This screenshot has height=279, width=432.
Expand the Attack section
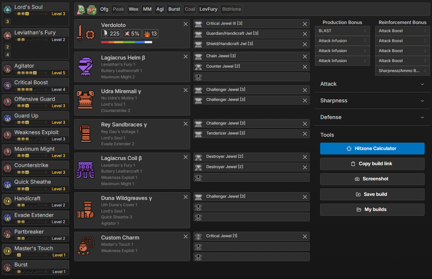pos(372,84)
